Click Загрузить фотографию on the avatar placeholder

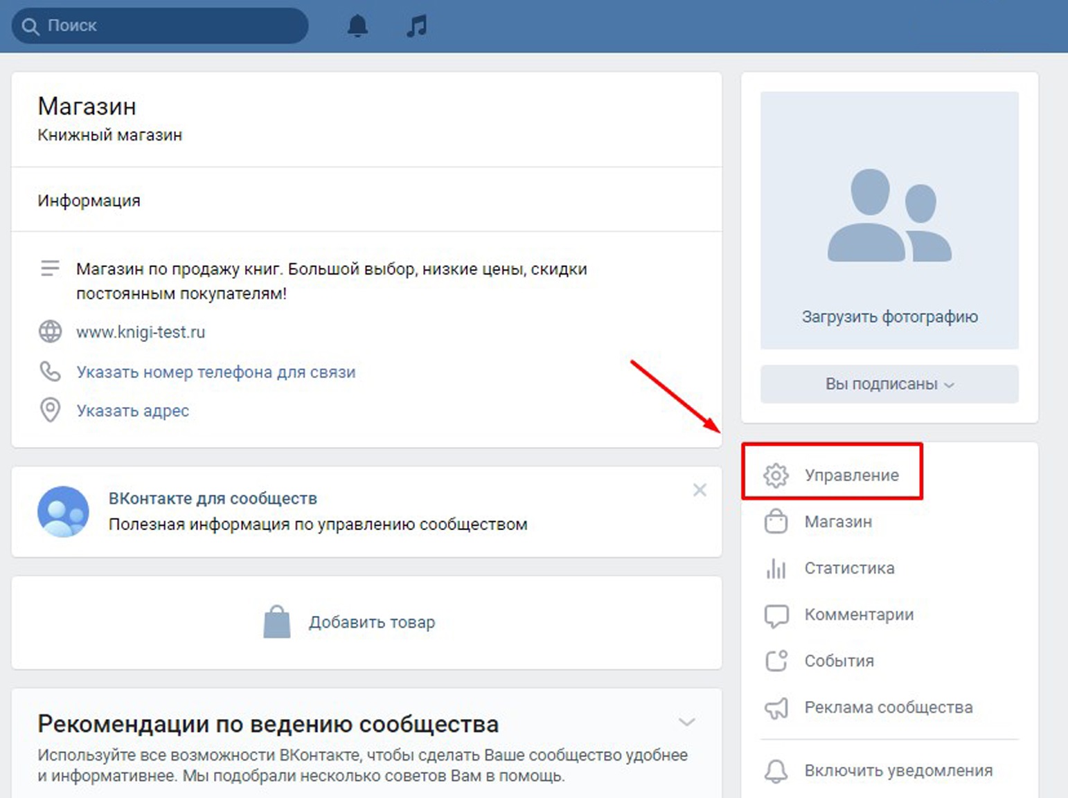point(889,317)
